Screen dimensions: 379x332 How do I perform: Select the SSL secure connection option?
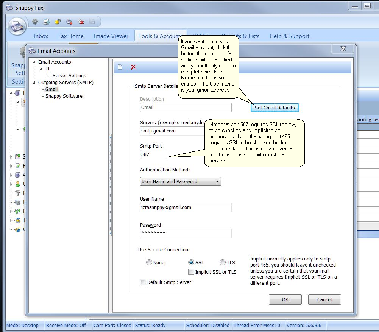[x=191, y=262]
